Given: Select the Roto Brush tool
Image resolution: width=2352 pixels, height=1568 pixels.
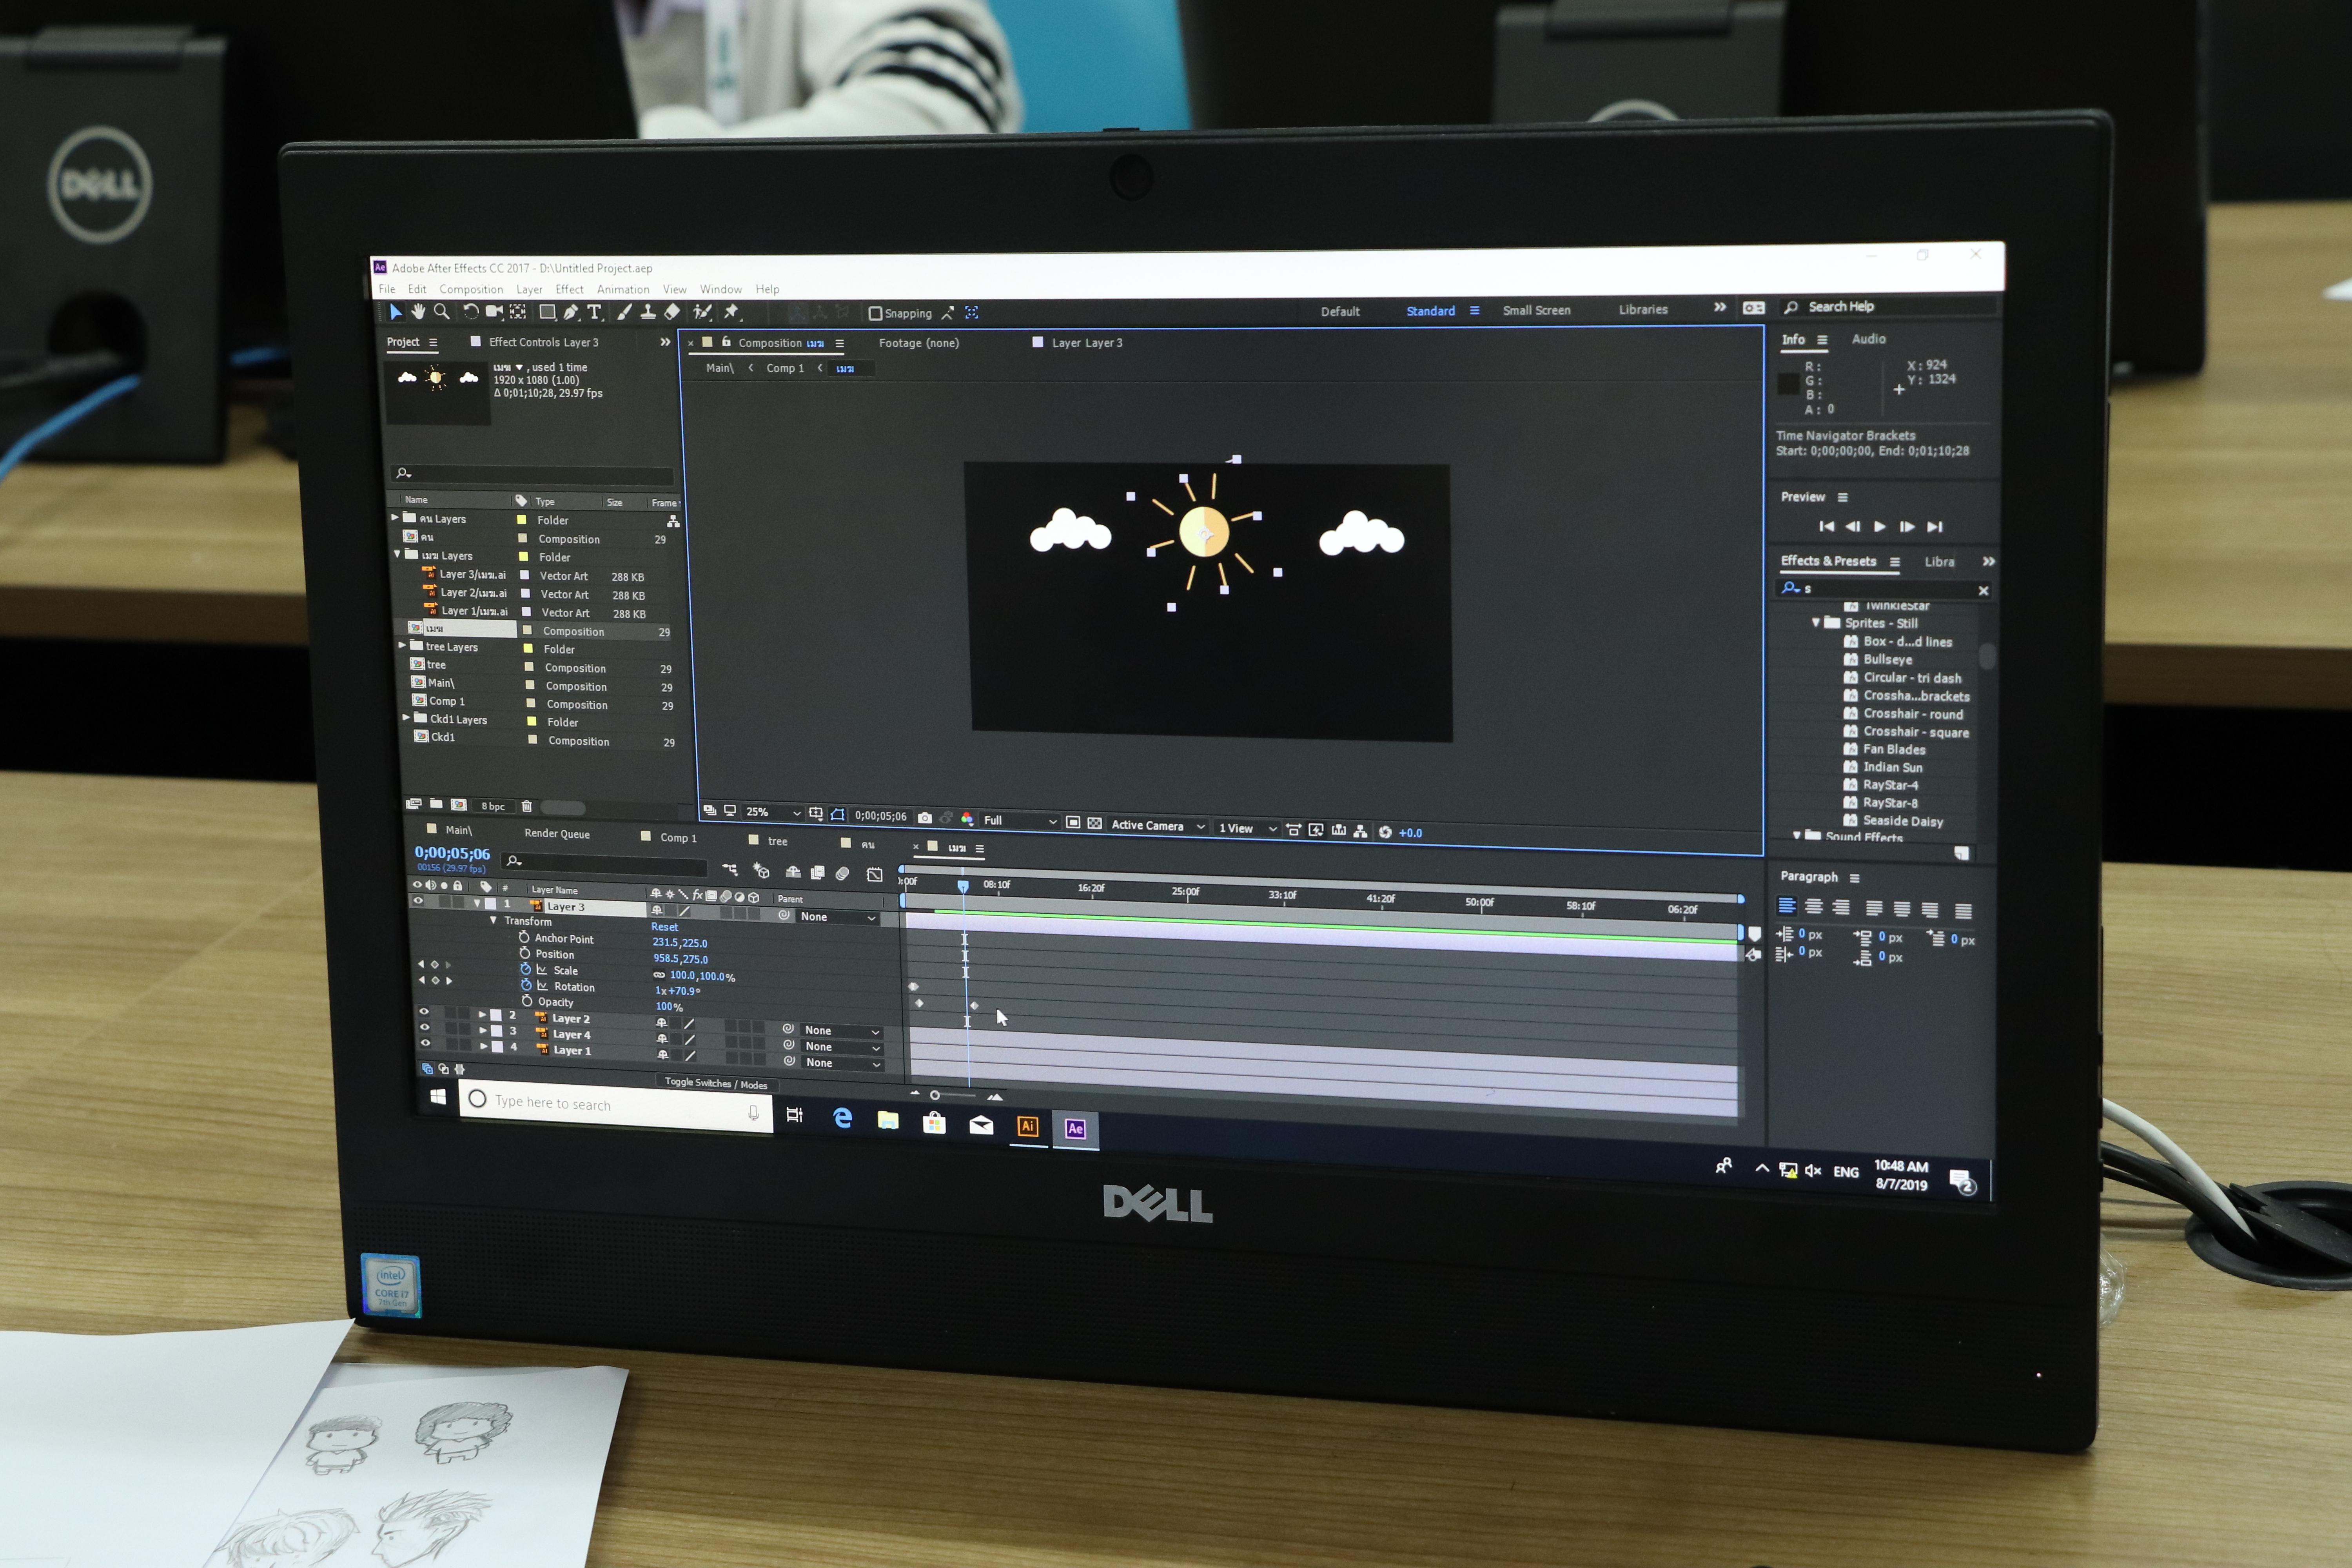Looking at the screenshot, I should [703, 312].
